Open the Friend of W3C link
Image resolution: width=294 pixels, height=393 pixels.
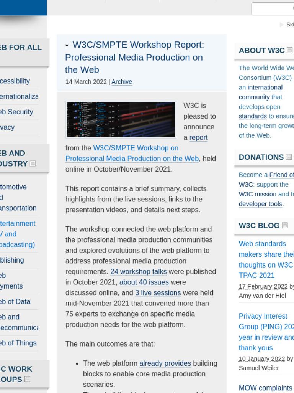point(266,180)
